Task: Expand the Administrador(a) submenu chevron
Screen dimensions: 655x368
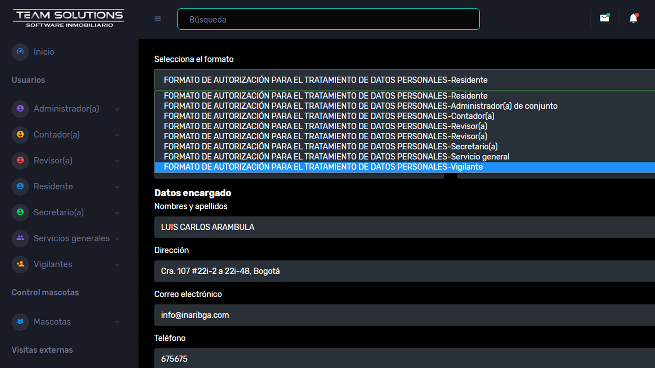Action: [x=117, y=109]
